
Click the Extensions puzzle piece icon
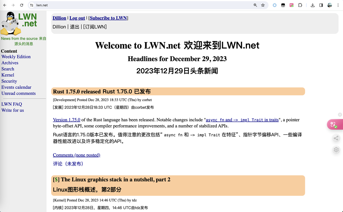tap(300, 5)
